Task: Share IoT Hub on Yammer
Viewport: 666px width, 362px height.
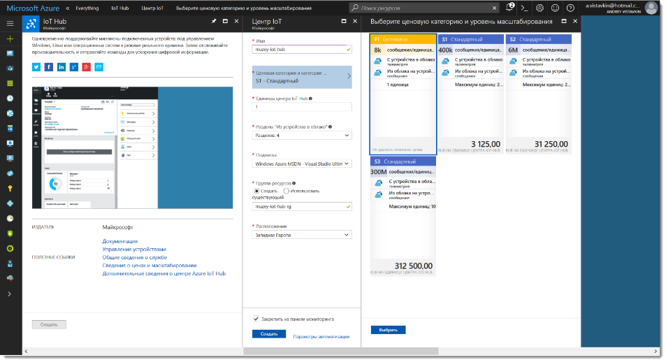Action: [x=74, y=67]
